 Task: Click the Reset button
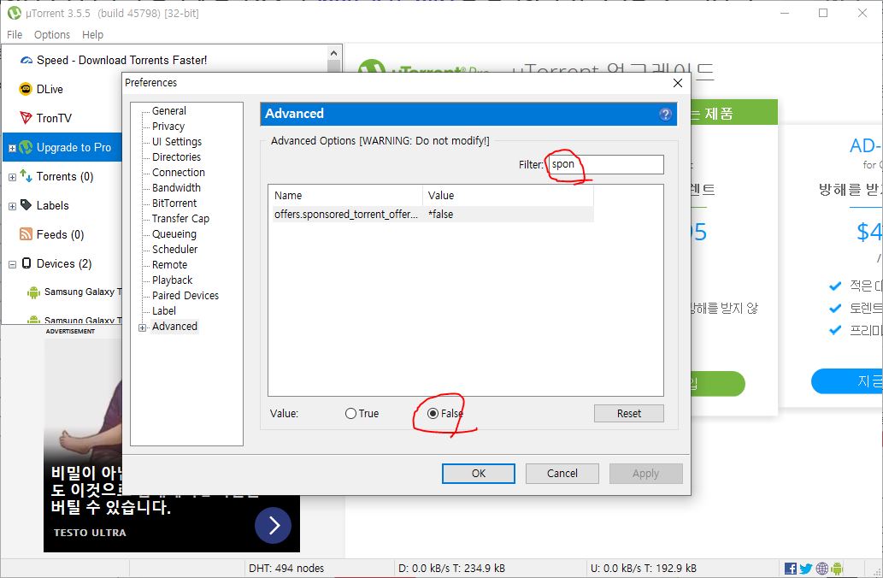click(628, 414)
